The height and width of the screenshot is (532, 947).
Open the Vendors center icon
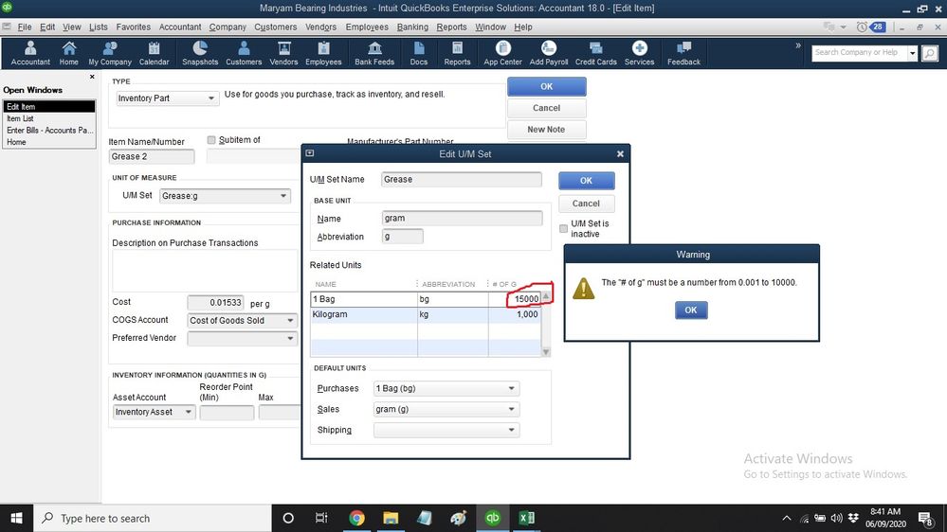(283, 53)
